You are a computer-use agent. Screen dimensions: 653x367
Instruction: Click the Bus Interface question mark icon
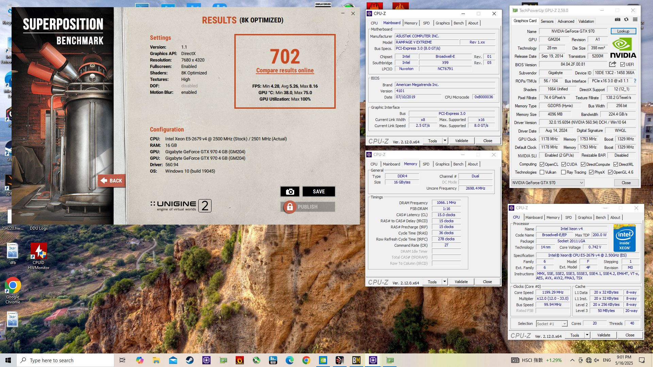[x=635, y=81]
